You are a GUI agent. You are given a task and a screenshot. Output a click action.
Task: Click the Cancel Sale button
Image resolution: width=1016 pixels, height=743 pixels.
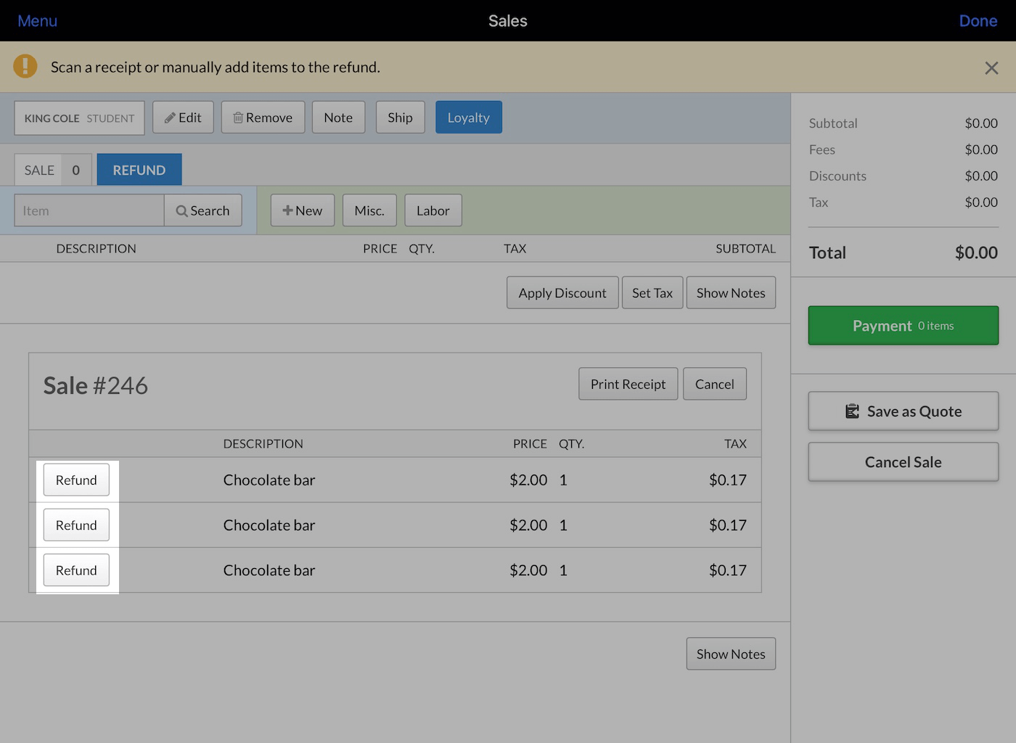point(904,462)
